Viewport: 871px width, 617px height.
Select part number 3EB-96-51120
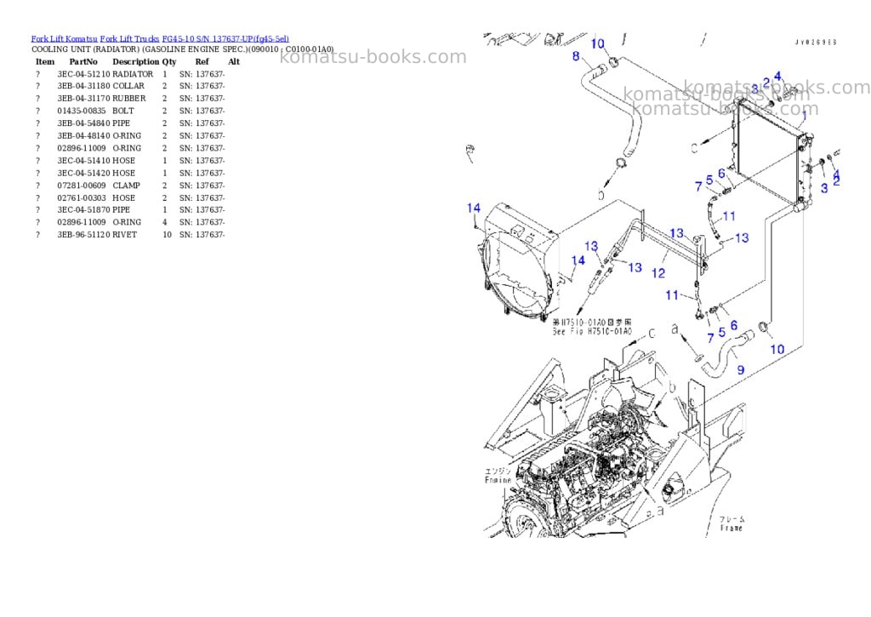(83, 235)
